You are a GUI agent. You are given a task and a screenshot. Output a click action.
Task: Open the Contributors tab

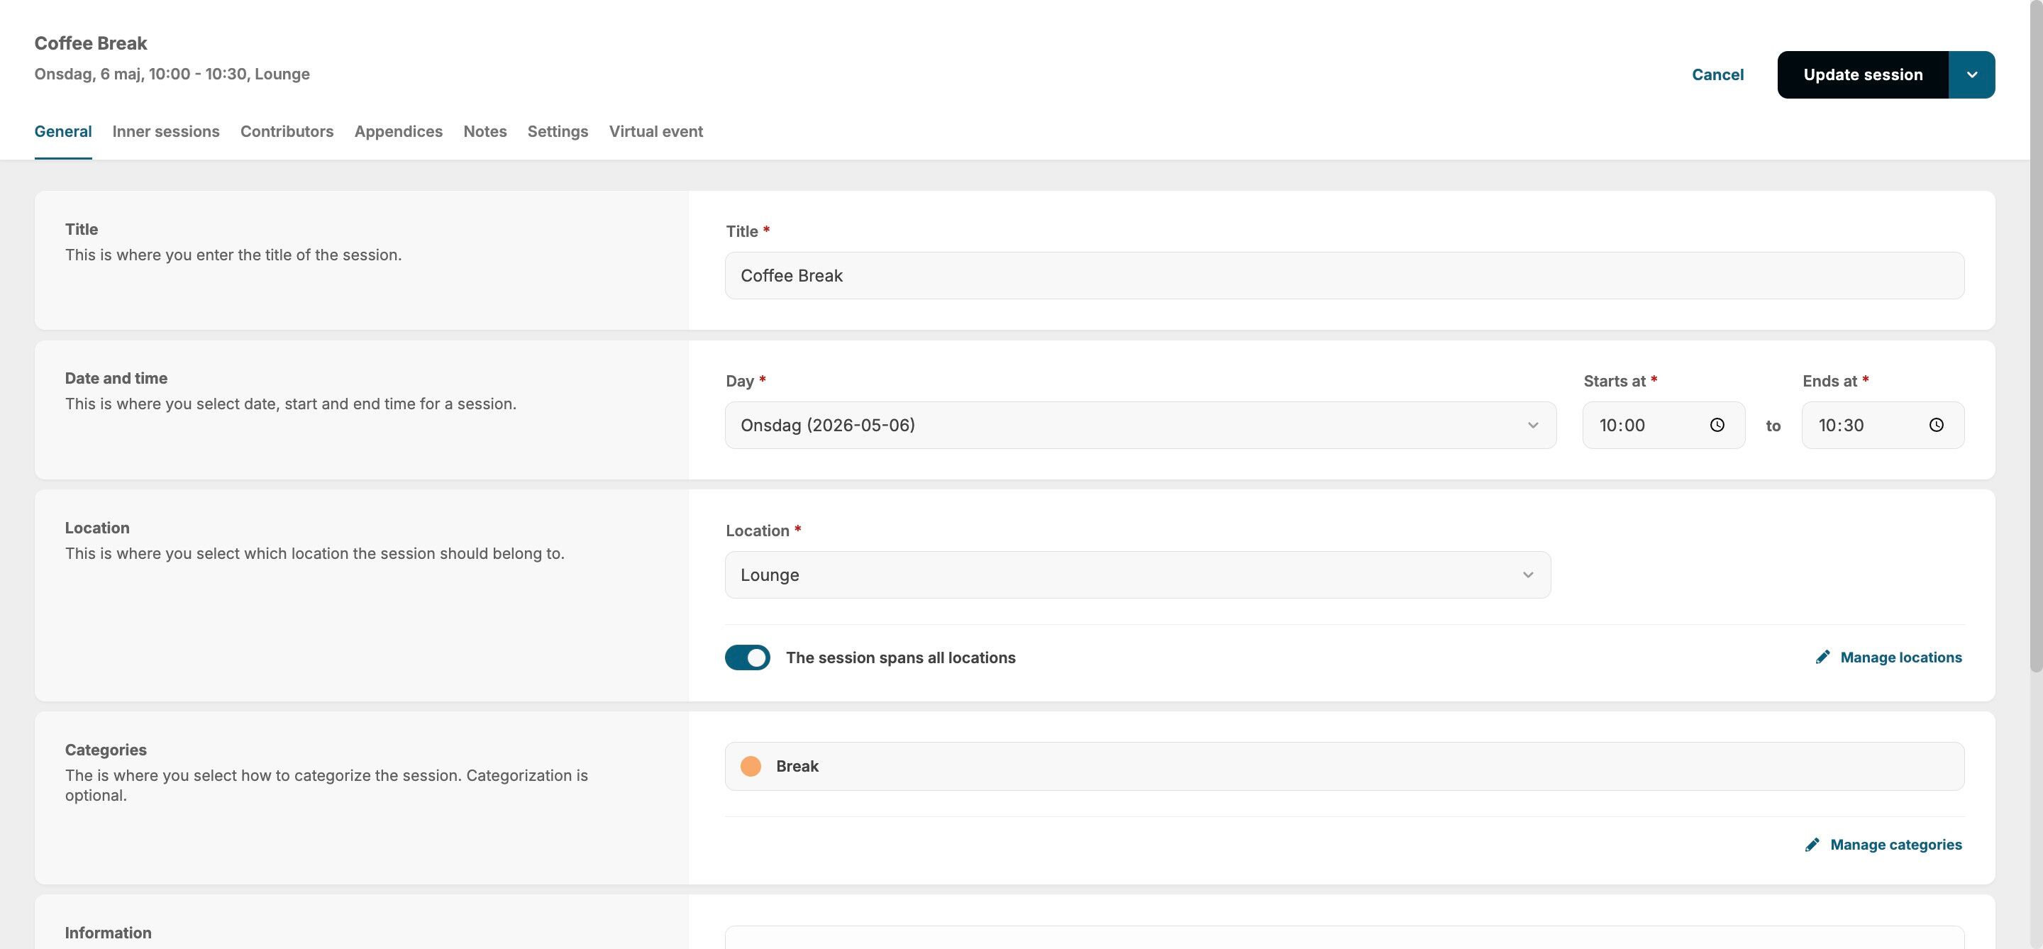coord(287,132)
